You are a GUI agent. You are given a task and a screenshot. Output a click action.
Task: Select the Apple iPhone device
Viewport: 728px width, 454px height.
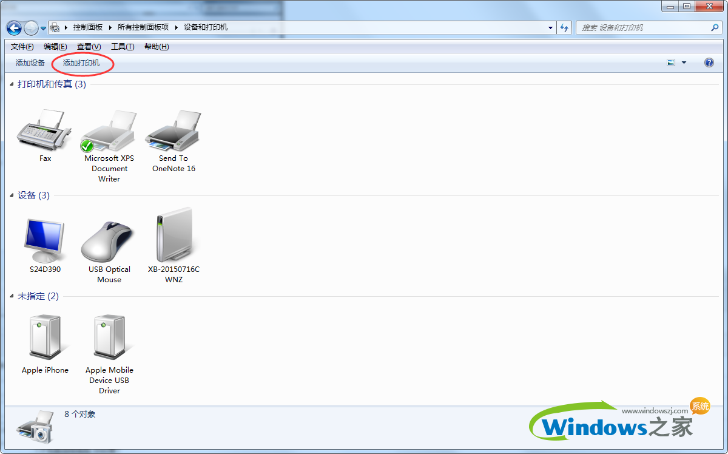pyautogui.click(x=45, y=337)
